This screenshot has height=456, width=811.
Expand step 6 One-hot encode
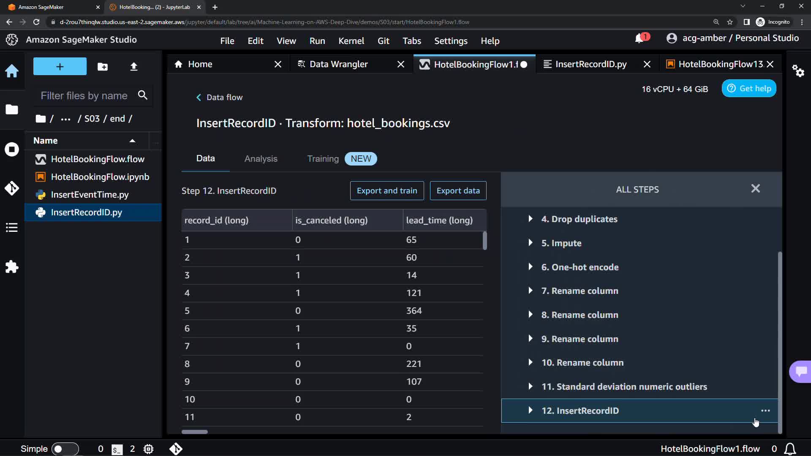(x=531, y=267)
